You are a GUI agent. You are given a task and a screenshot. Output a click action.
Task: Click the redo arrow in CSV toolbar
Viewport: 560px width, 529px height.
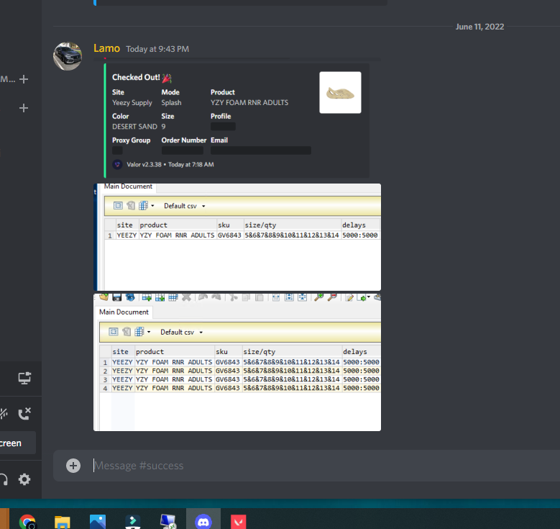216,297
